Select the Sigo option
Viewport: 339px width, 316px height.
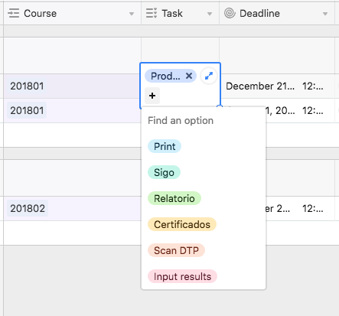coord(164,172)
